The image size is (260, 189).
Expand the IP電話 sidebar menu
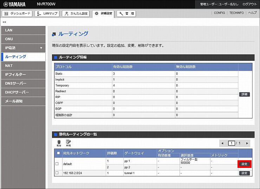[x=23, y=48]
